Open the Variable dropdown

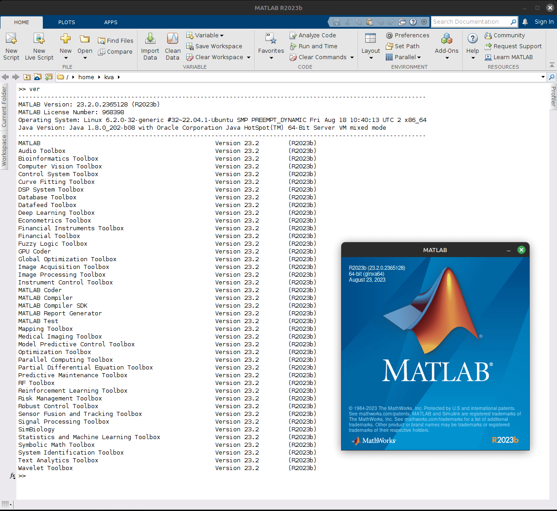(x=205, y=35)
